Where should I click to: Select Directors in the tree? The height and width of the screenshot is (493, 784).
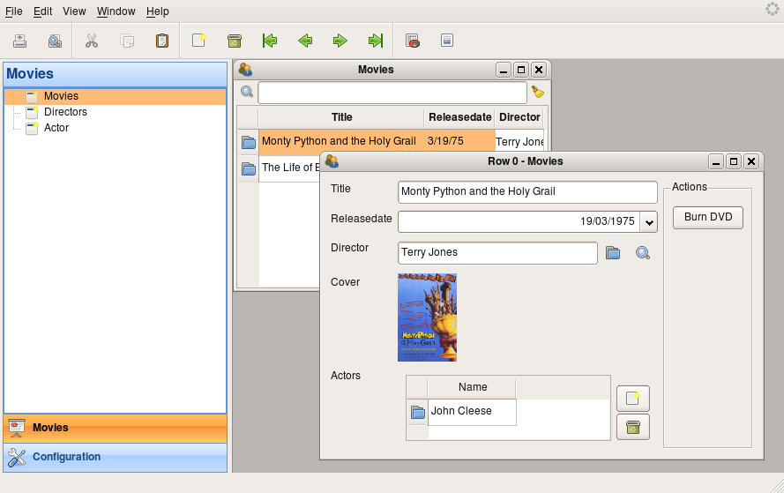pyautogui.click(x=65, y=112)
